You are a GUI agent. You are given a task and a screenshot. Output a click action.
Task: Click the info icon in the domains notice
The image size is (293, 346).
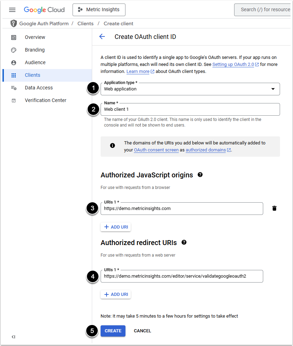click(113, 145)
